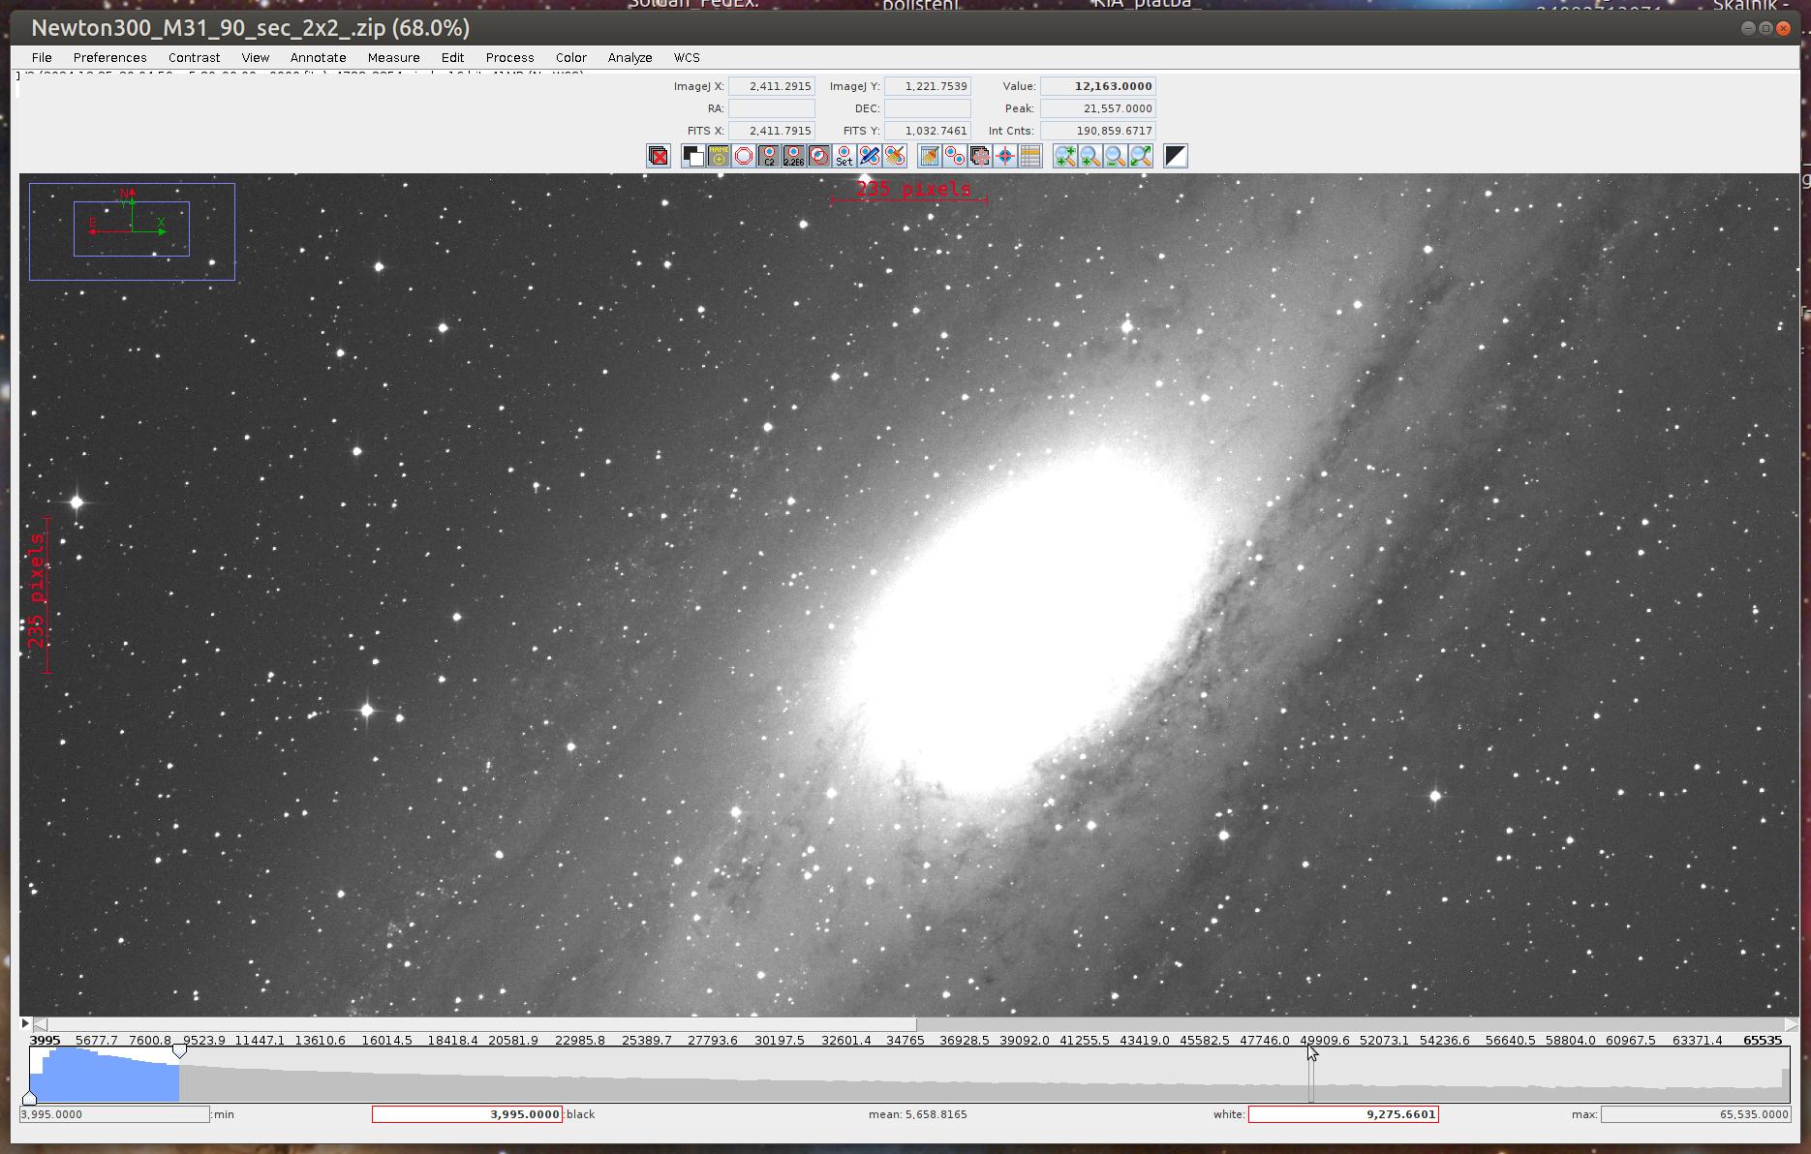Click the stack play arrow button
The width and height of the screenshot is (1811, 1154).
[x=25, y=1023]
